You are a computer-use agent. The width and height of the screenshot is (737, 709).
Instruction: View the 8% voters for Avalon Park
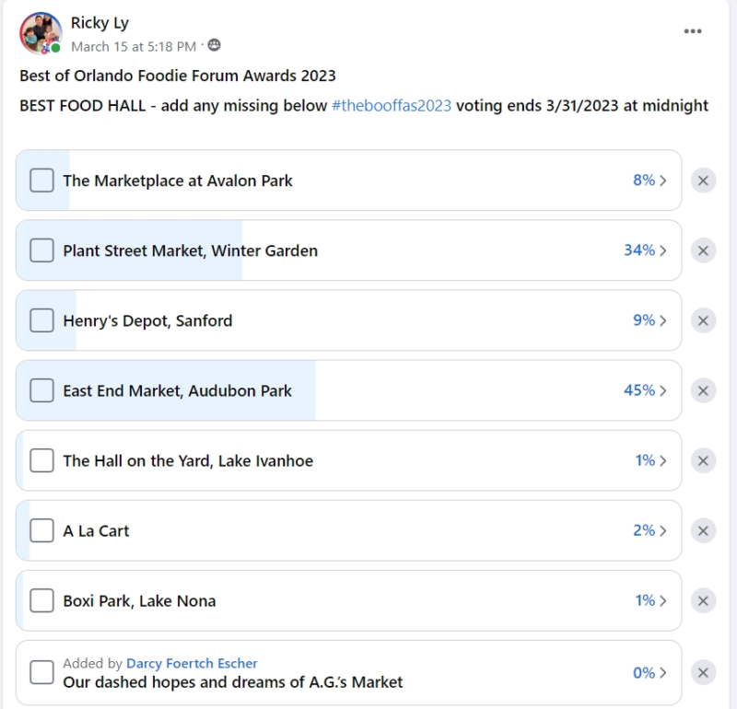point(649,180)
